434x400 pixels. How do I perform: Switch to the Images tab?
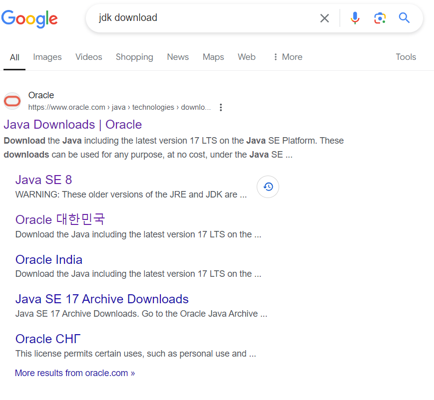click(x=47, y=57)
